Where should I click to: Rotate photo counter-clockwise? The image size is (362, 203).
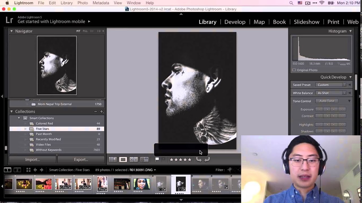click(199, 160)
